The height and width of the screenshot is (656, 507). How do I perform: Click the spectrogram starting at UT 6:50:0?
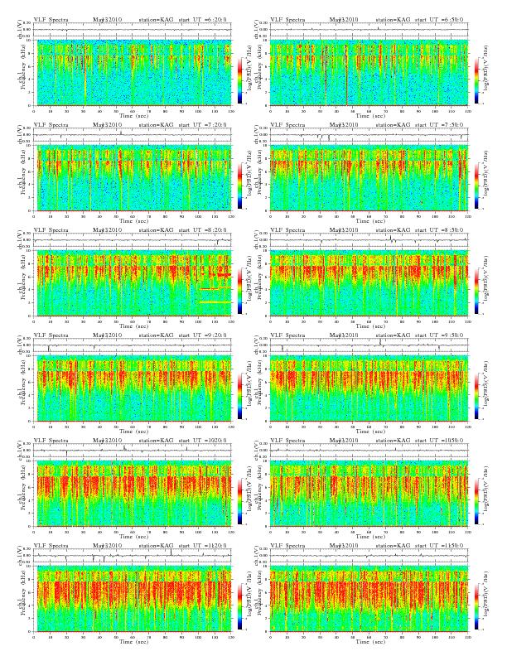369,73
